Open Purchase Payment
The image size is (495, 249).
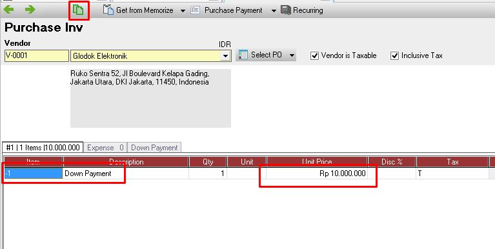[x=227, y=10]
